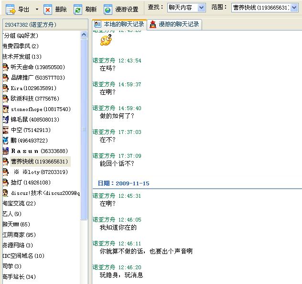
Task: Switch to 本地的聊天记录 tab
Action: (119, 24)
